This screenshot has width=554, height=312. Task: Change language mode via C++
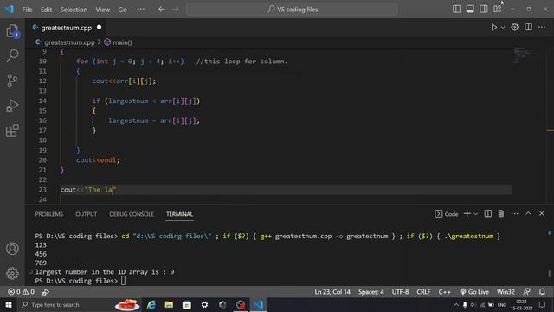(x=444, y=292)
